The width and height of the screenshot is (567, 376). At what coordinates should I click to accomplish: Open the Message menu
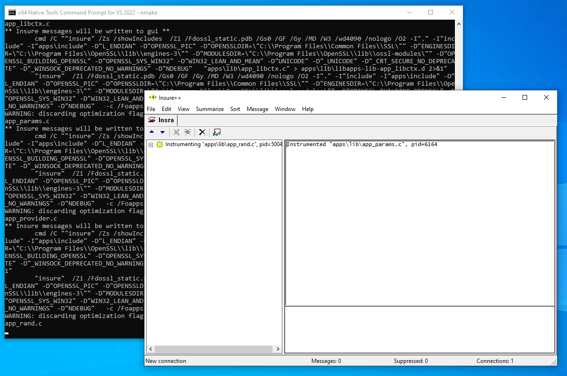pos(257,109)
